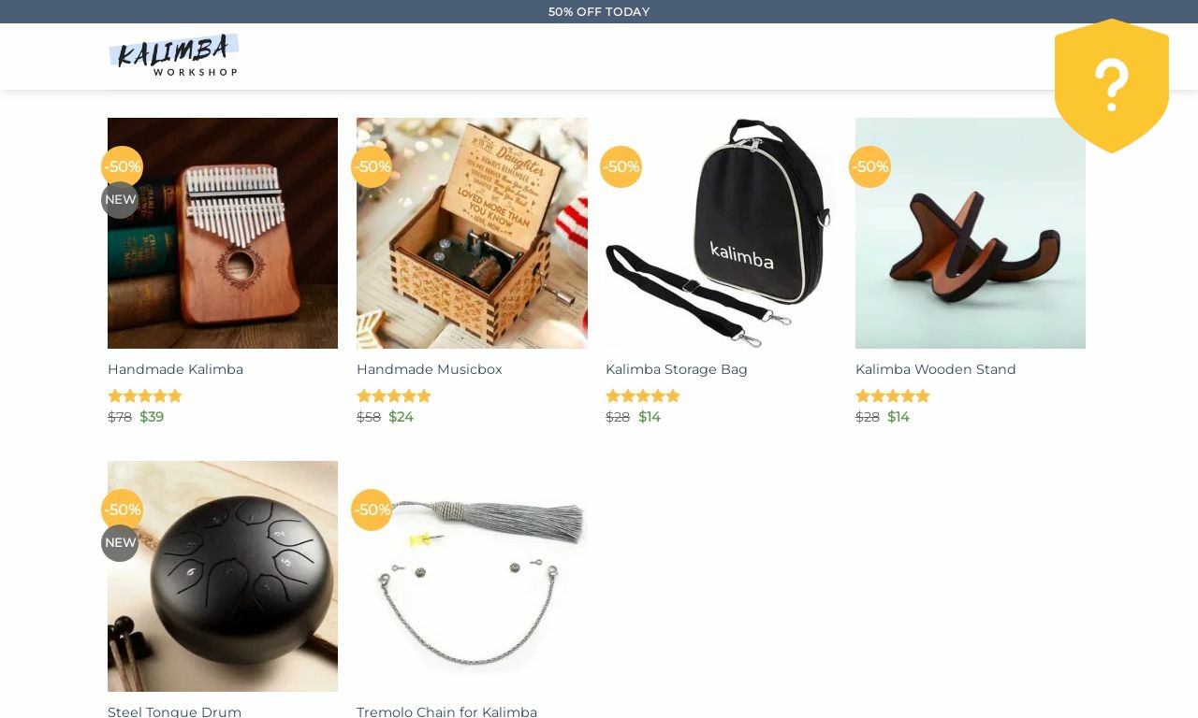1198x718 pixels.
Task: Click Handmade Musicbox star rating
Action: click(x=394, y=395)
